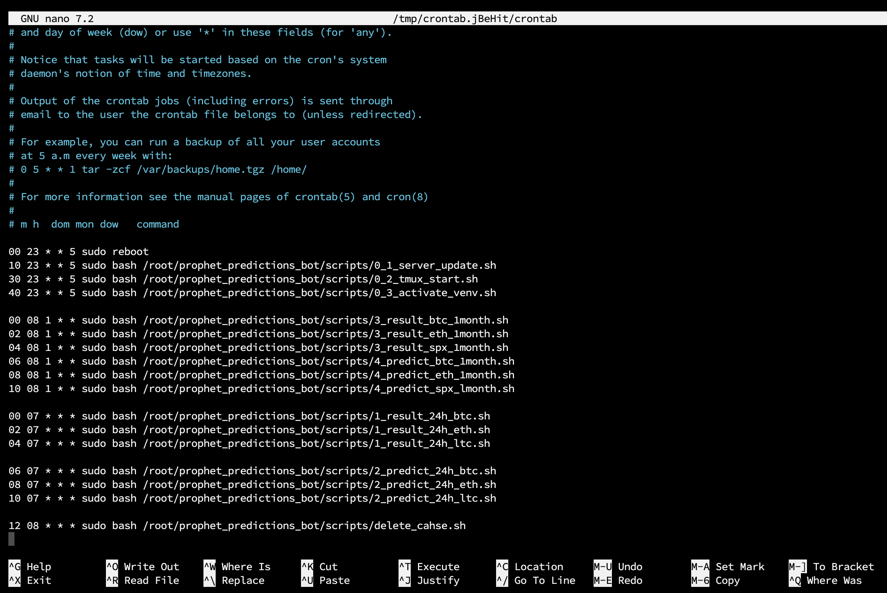Click the ^T Execute shortcut
The image size is (887, 593).
[x=429, y=567]
